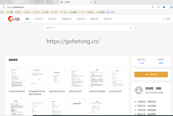Open the 奶茶店劳动合同 document thumbnail
Screen dimensions: 173x116
(77, 78)
